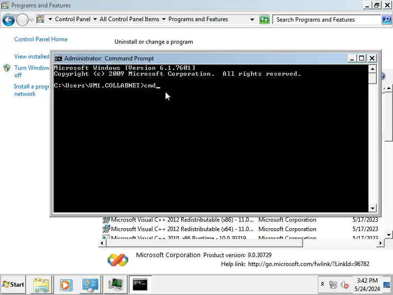Image resolution: width=393 pixels, height=295 pixels.
Task: Open address bar history dropdown arrow
Action: point(252,20)
